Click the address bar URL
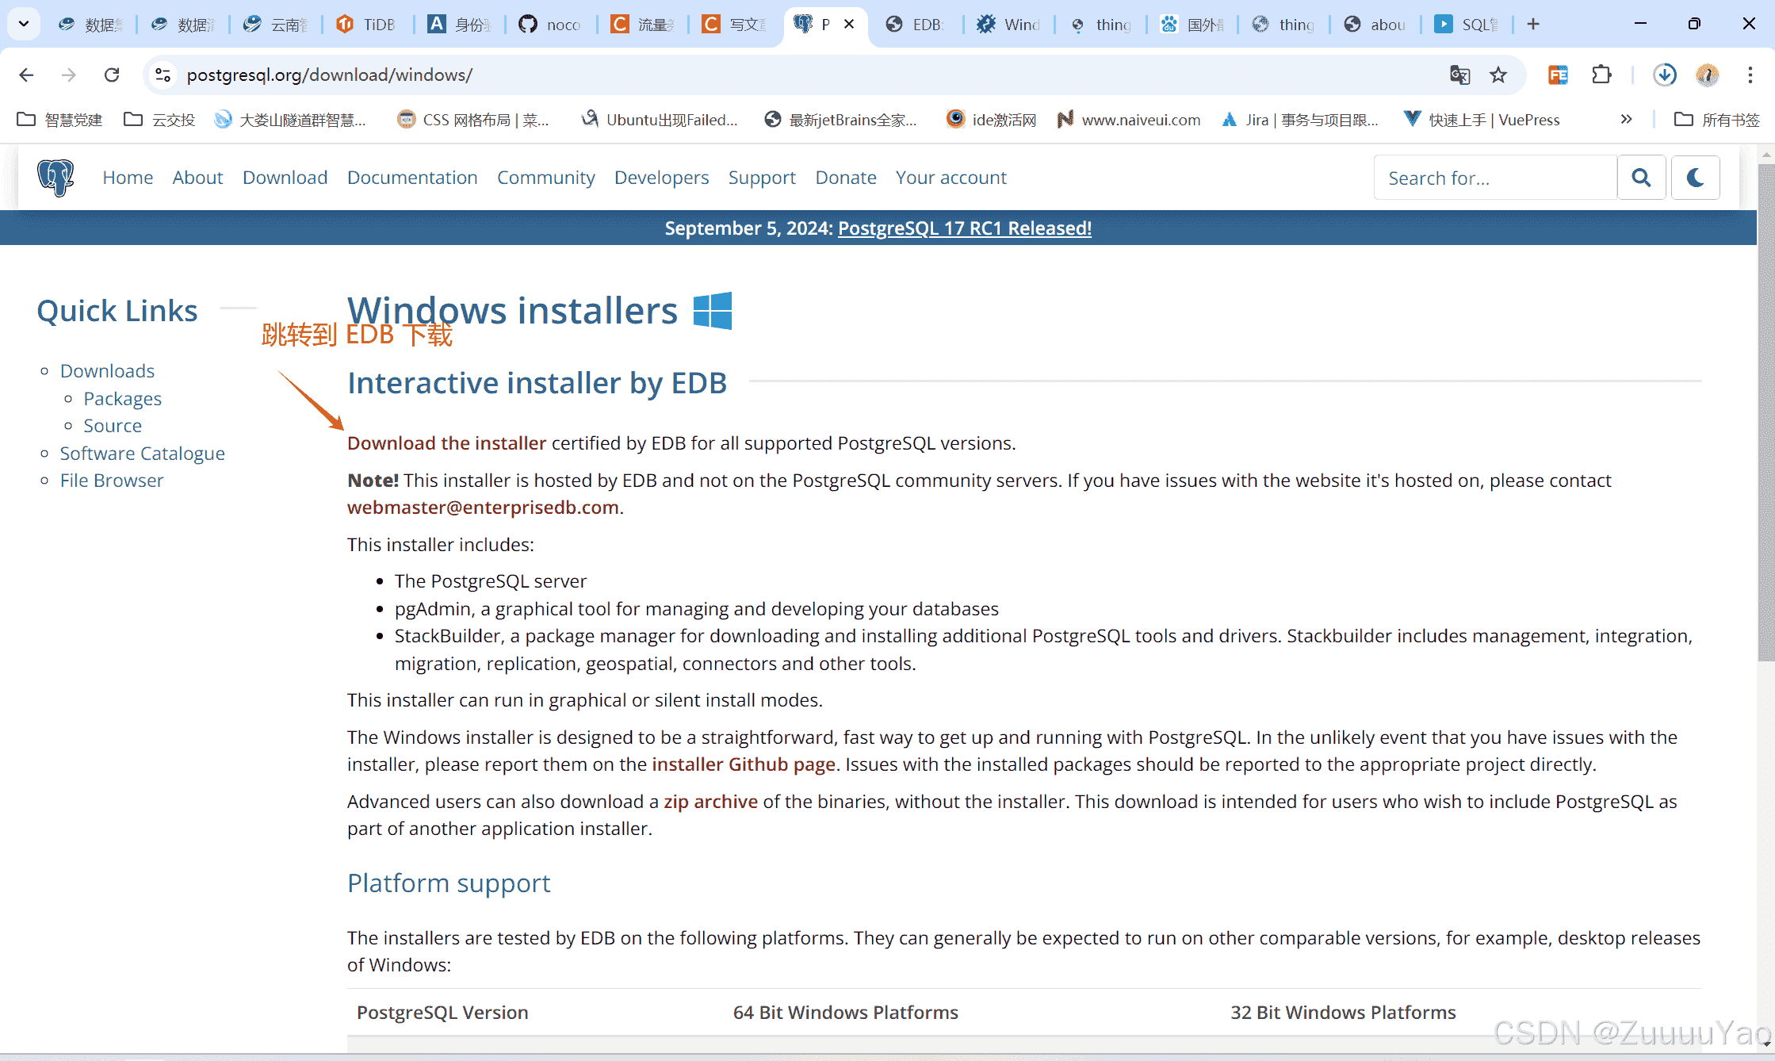The image size is (1775, 1061). pyautogui.click(x=330, y=75)
